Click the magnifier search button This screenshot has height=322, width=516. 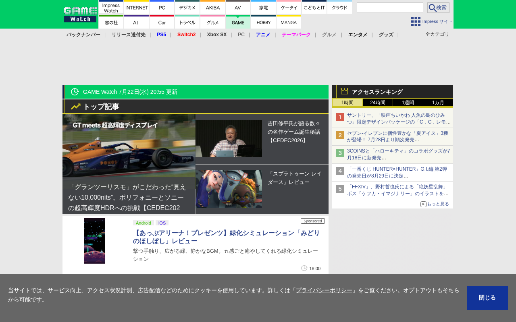438,8
